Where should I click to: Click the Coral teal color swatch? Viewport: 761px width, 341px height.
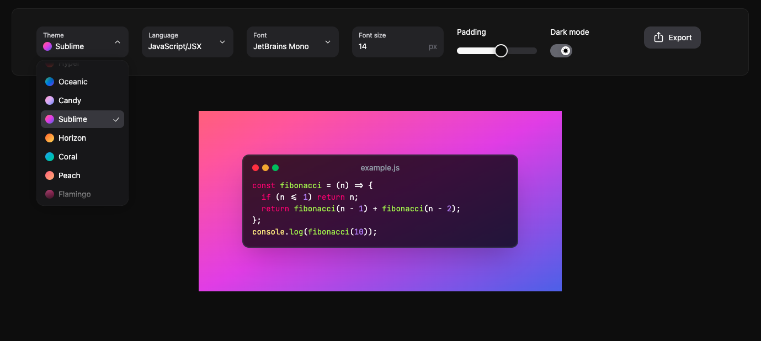click(x=50, y=157)
